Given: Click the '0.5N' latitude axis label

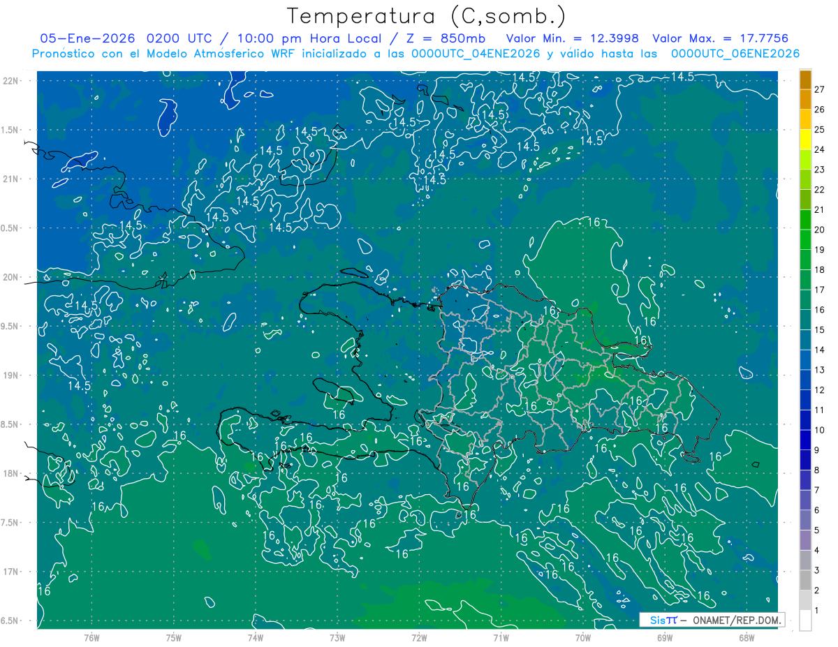Looking at the screenshot, I should [10, 228].
